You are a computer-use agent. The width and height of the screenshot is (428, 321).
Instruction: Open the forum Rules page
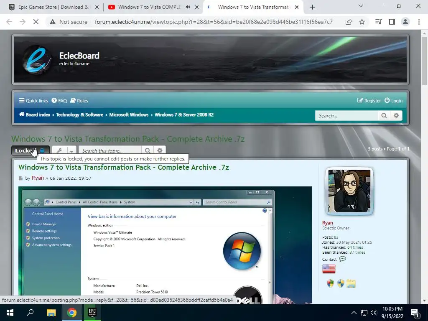pos(79,101)
